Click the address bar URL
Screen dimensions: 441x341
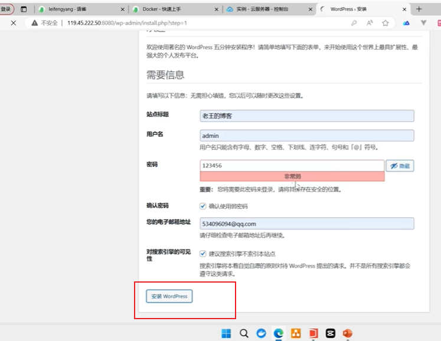[127, 23]
